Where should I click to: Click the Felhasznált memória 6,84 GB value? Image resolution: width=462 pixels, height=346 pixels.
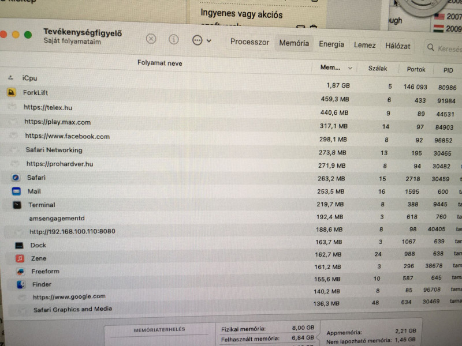(x=303, y=338)
